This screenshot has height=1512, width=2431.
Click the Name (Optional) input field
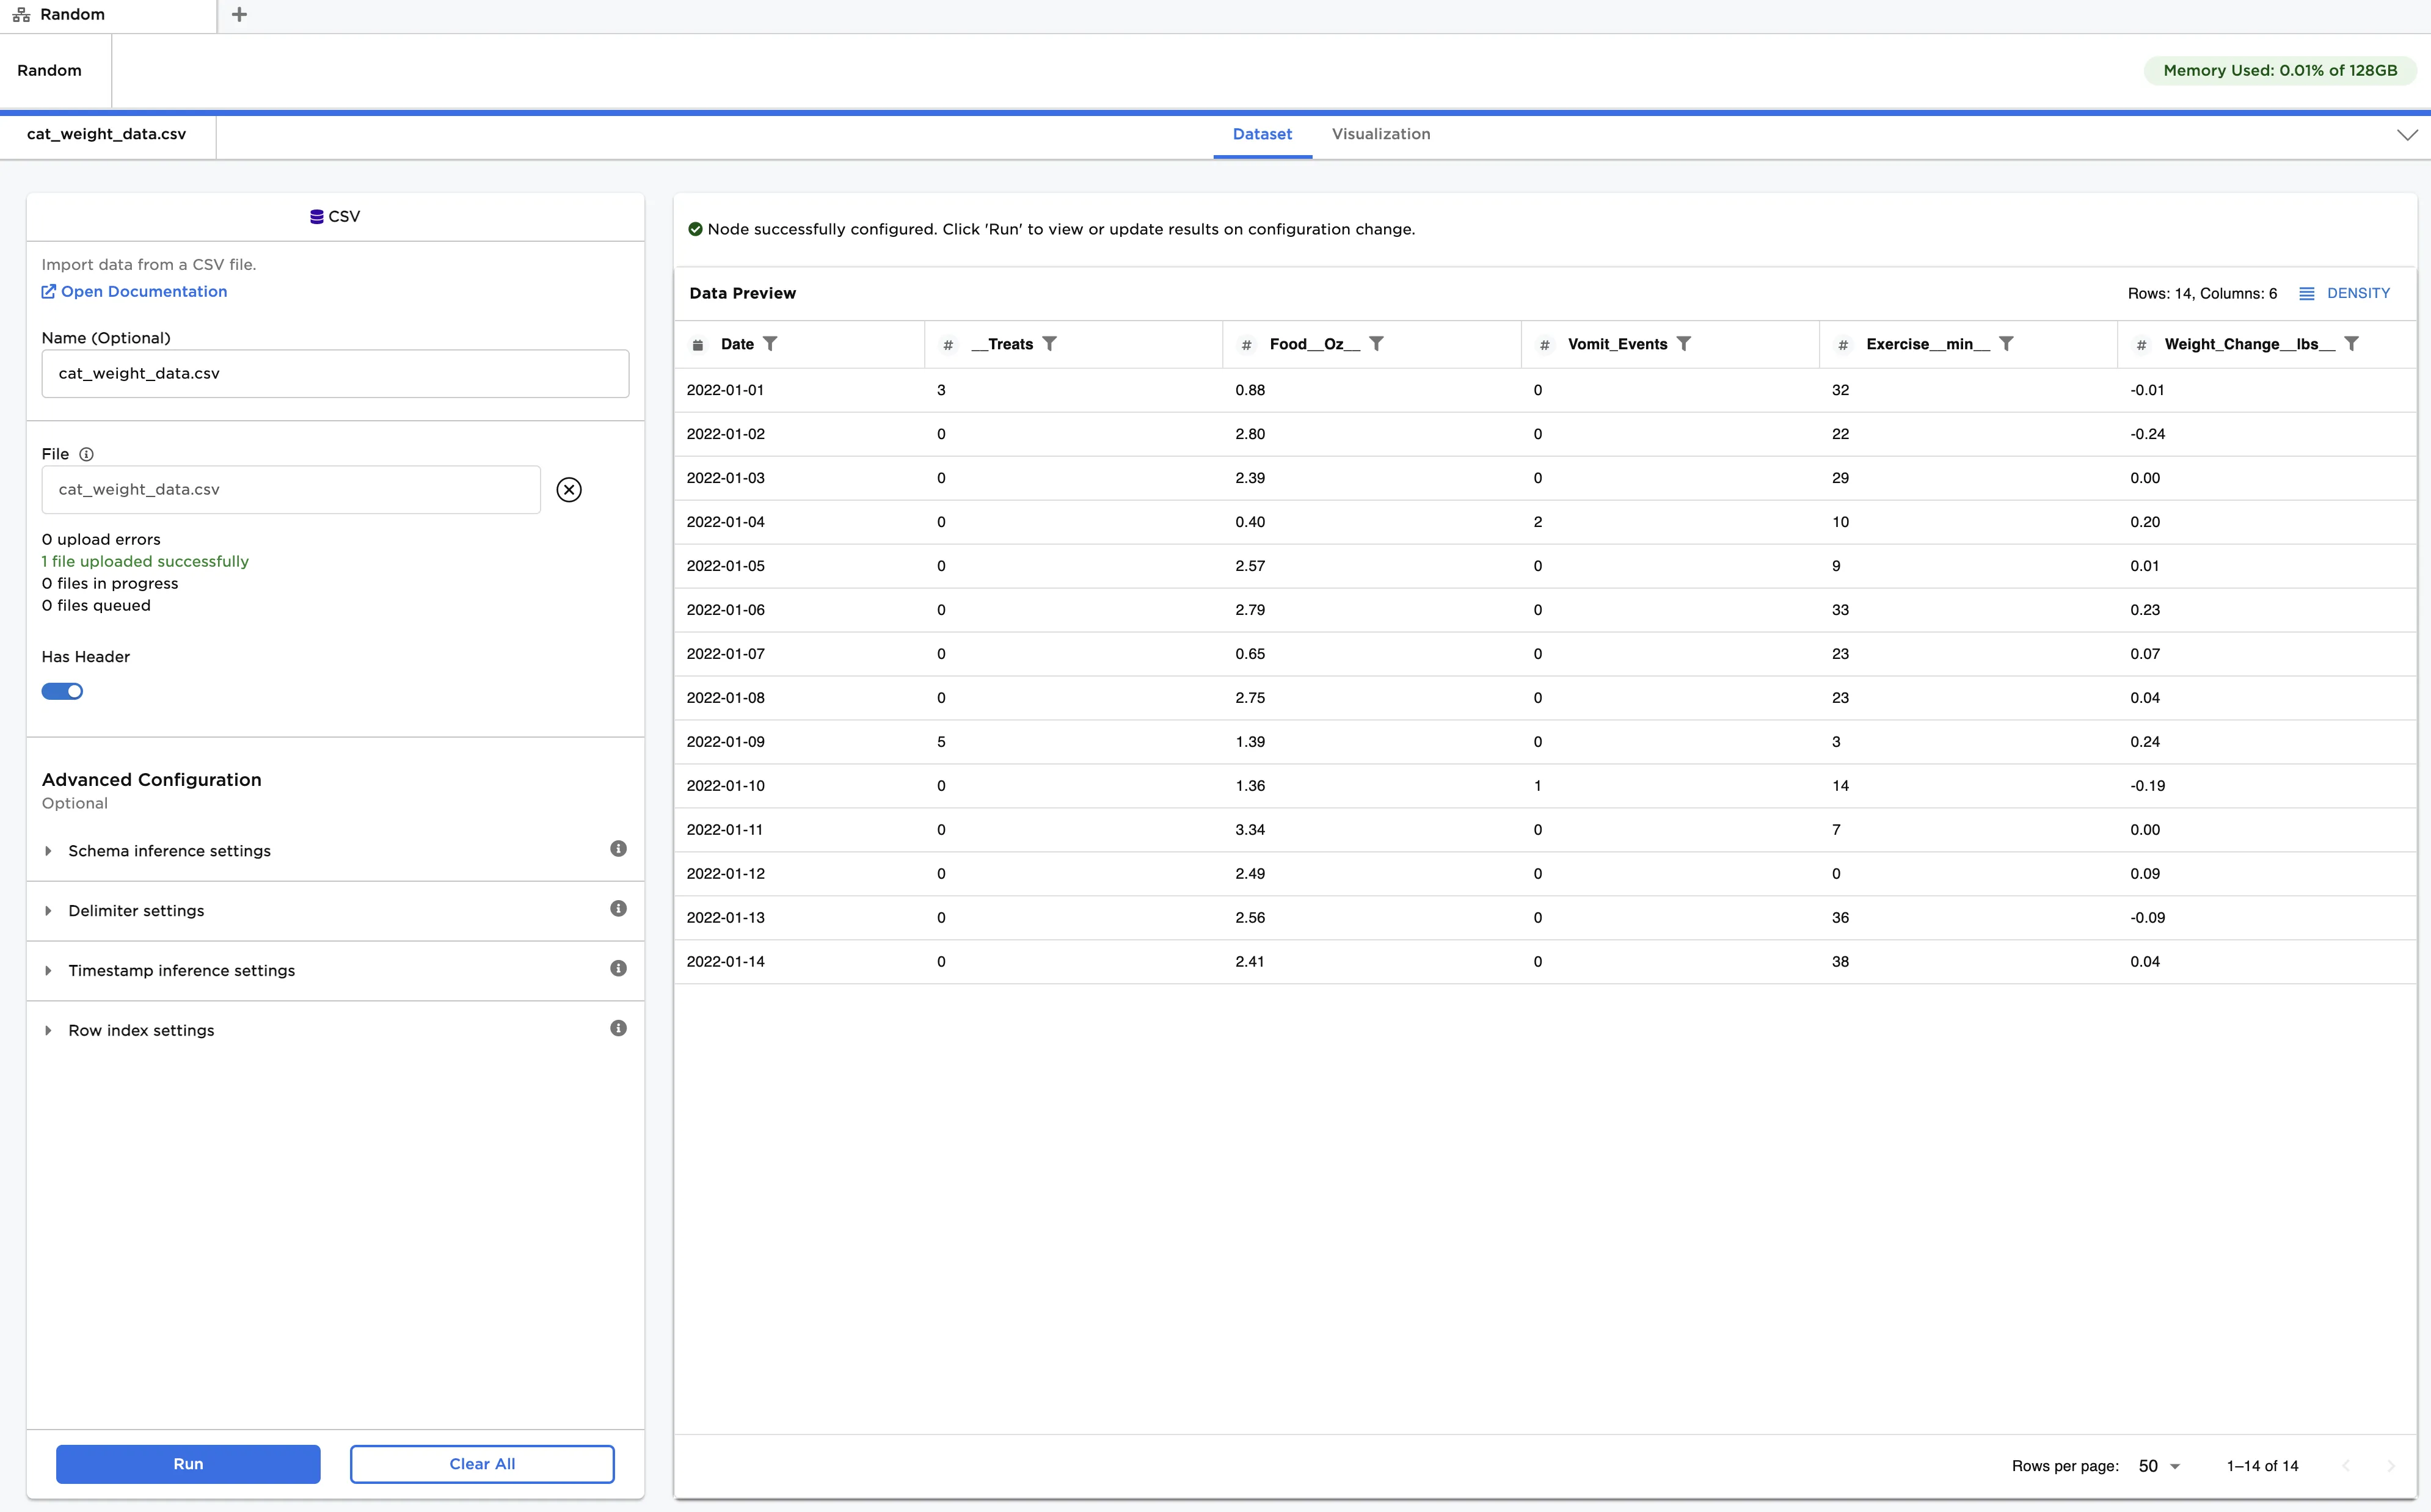click(335, 374)
